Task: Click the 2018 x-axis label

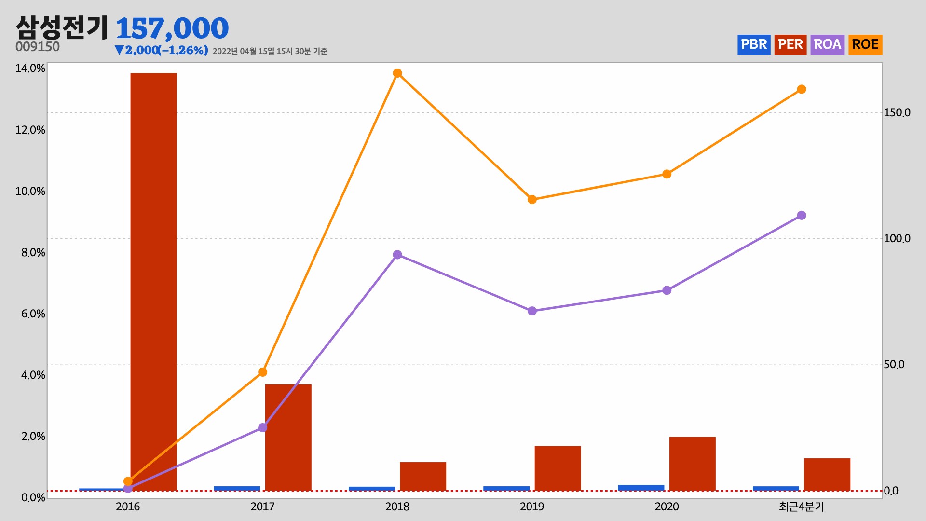Action: pyautogui.click(x=397, y=507)
